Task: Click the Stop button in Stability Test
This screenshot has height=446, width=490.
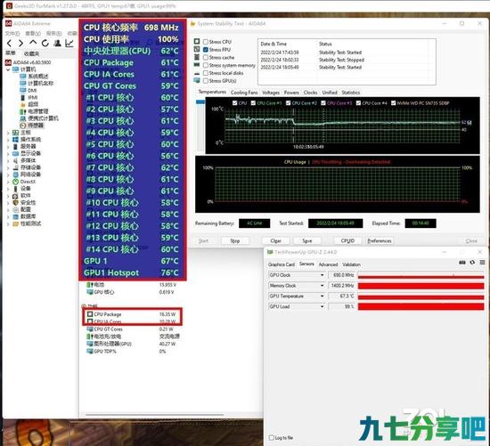Action: 235,240
